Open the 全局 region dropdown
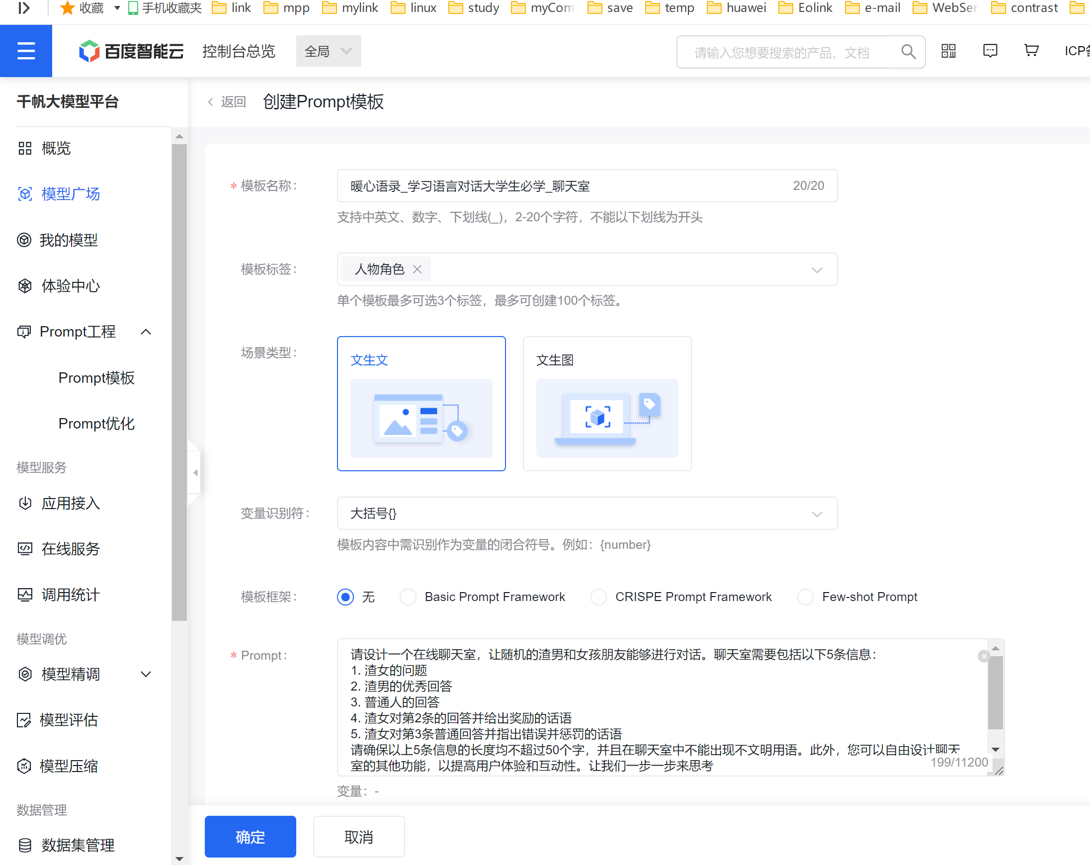This screenshot has width=1090, height=865. 328,51
